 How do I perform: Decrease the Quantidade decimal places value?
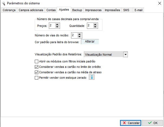click(95, 27)
